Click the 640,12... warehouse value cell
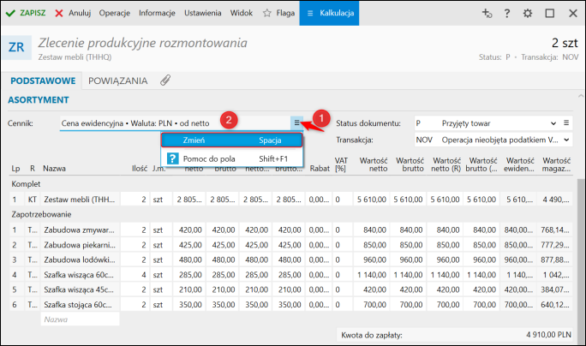 click(555, 305)
